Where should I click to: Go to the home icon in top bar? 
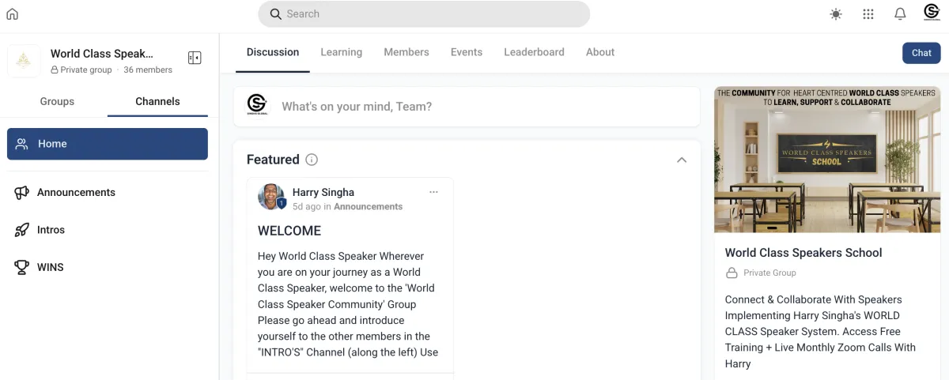pyautogui.click(x=12, y=13)
